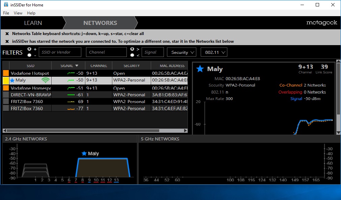Screen dimensions: 341x200
Task: Click the blue star in Maly details panel
Action: 200,69
